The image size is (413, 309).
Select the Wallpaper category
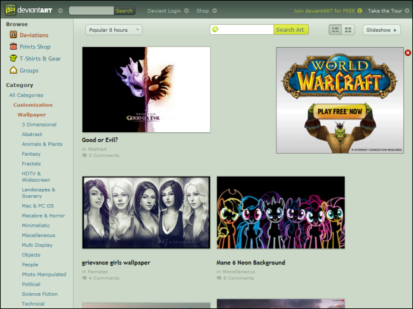(32, 114)
